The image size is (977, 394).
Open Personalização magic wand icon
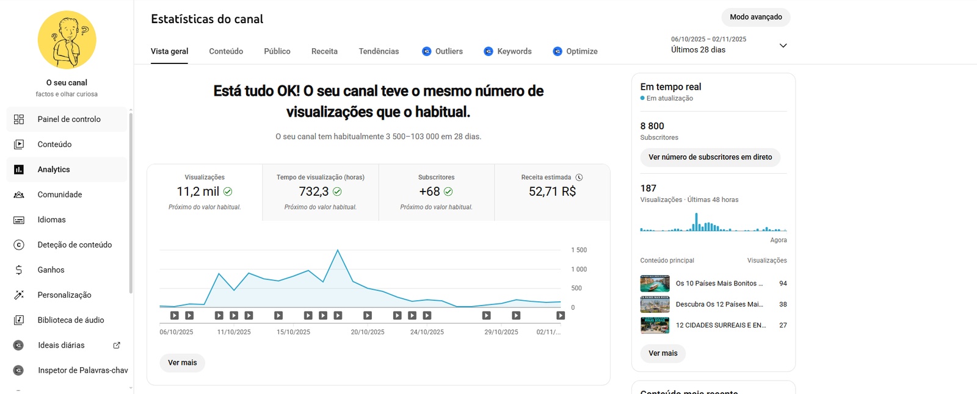point(19,295)
